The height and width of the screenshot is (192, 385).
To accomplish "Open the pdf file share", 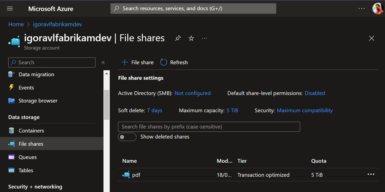I will pos(136,175).
